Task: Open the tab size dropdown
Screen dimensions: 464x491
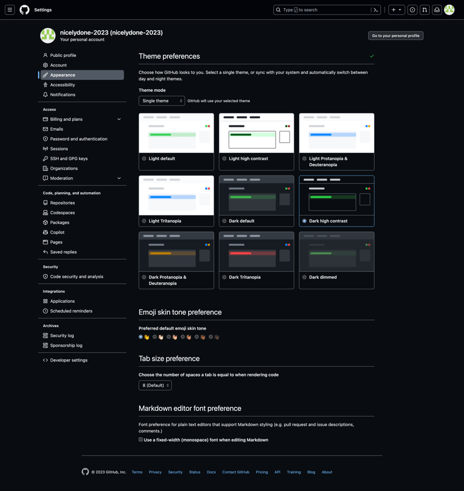Action: point(154,385)
